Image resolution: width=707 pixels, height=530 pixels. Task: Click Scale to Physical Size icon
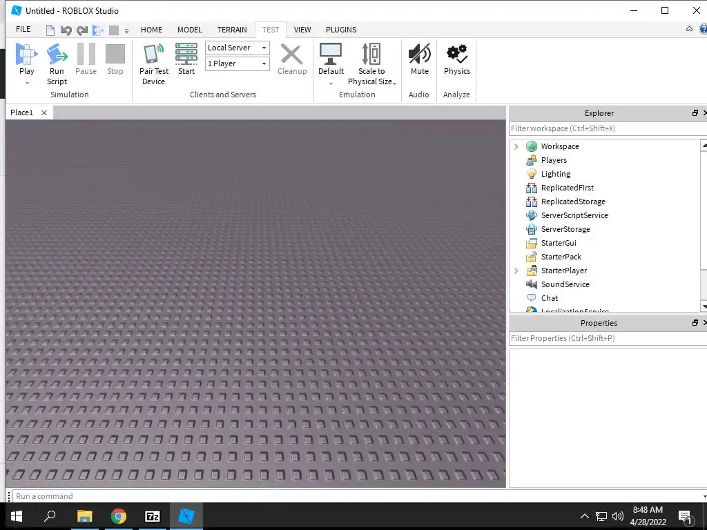(x=371, y=54)
